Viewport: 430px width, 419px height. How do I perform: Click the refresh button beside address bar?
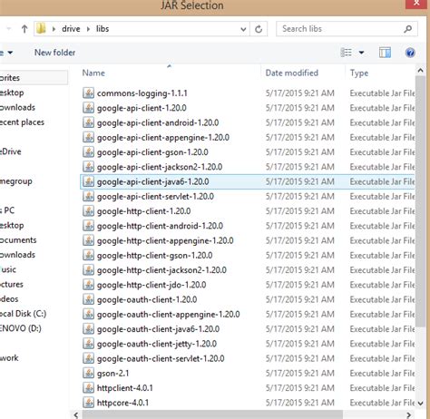click(x=259, y=29)
